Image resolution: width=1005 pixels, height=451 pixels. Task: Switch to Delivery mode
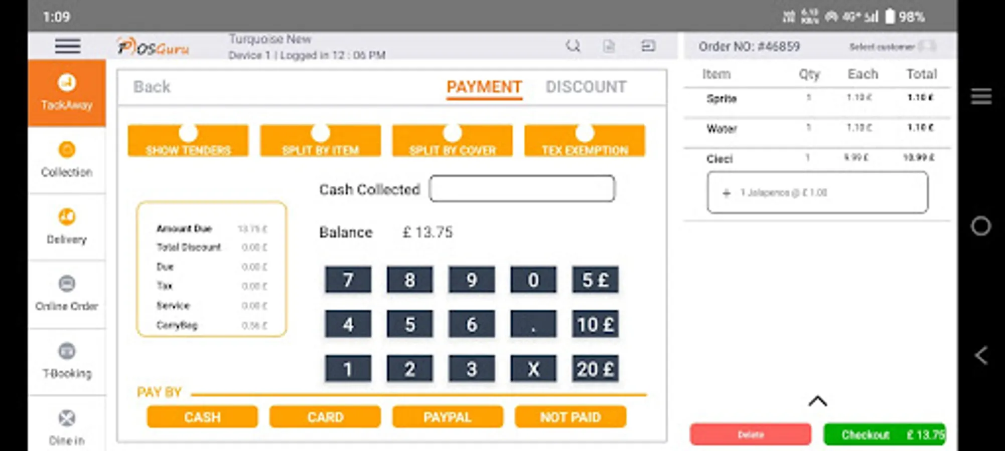click(x=67, y=227)
